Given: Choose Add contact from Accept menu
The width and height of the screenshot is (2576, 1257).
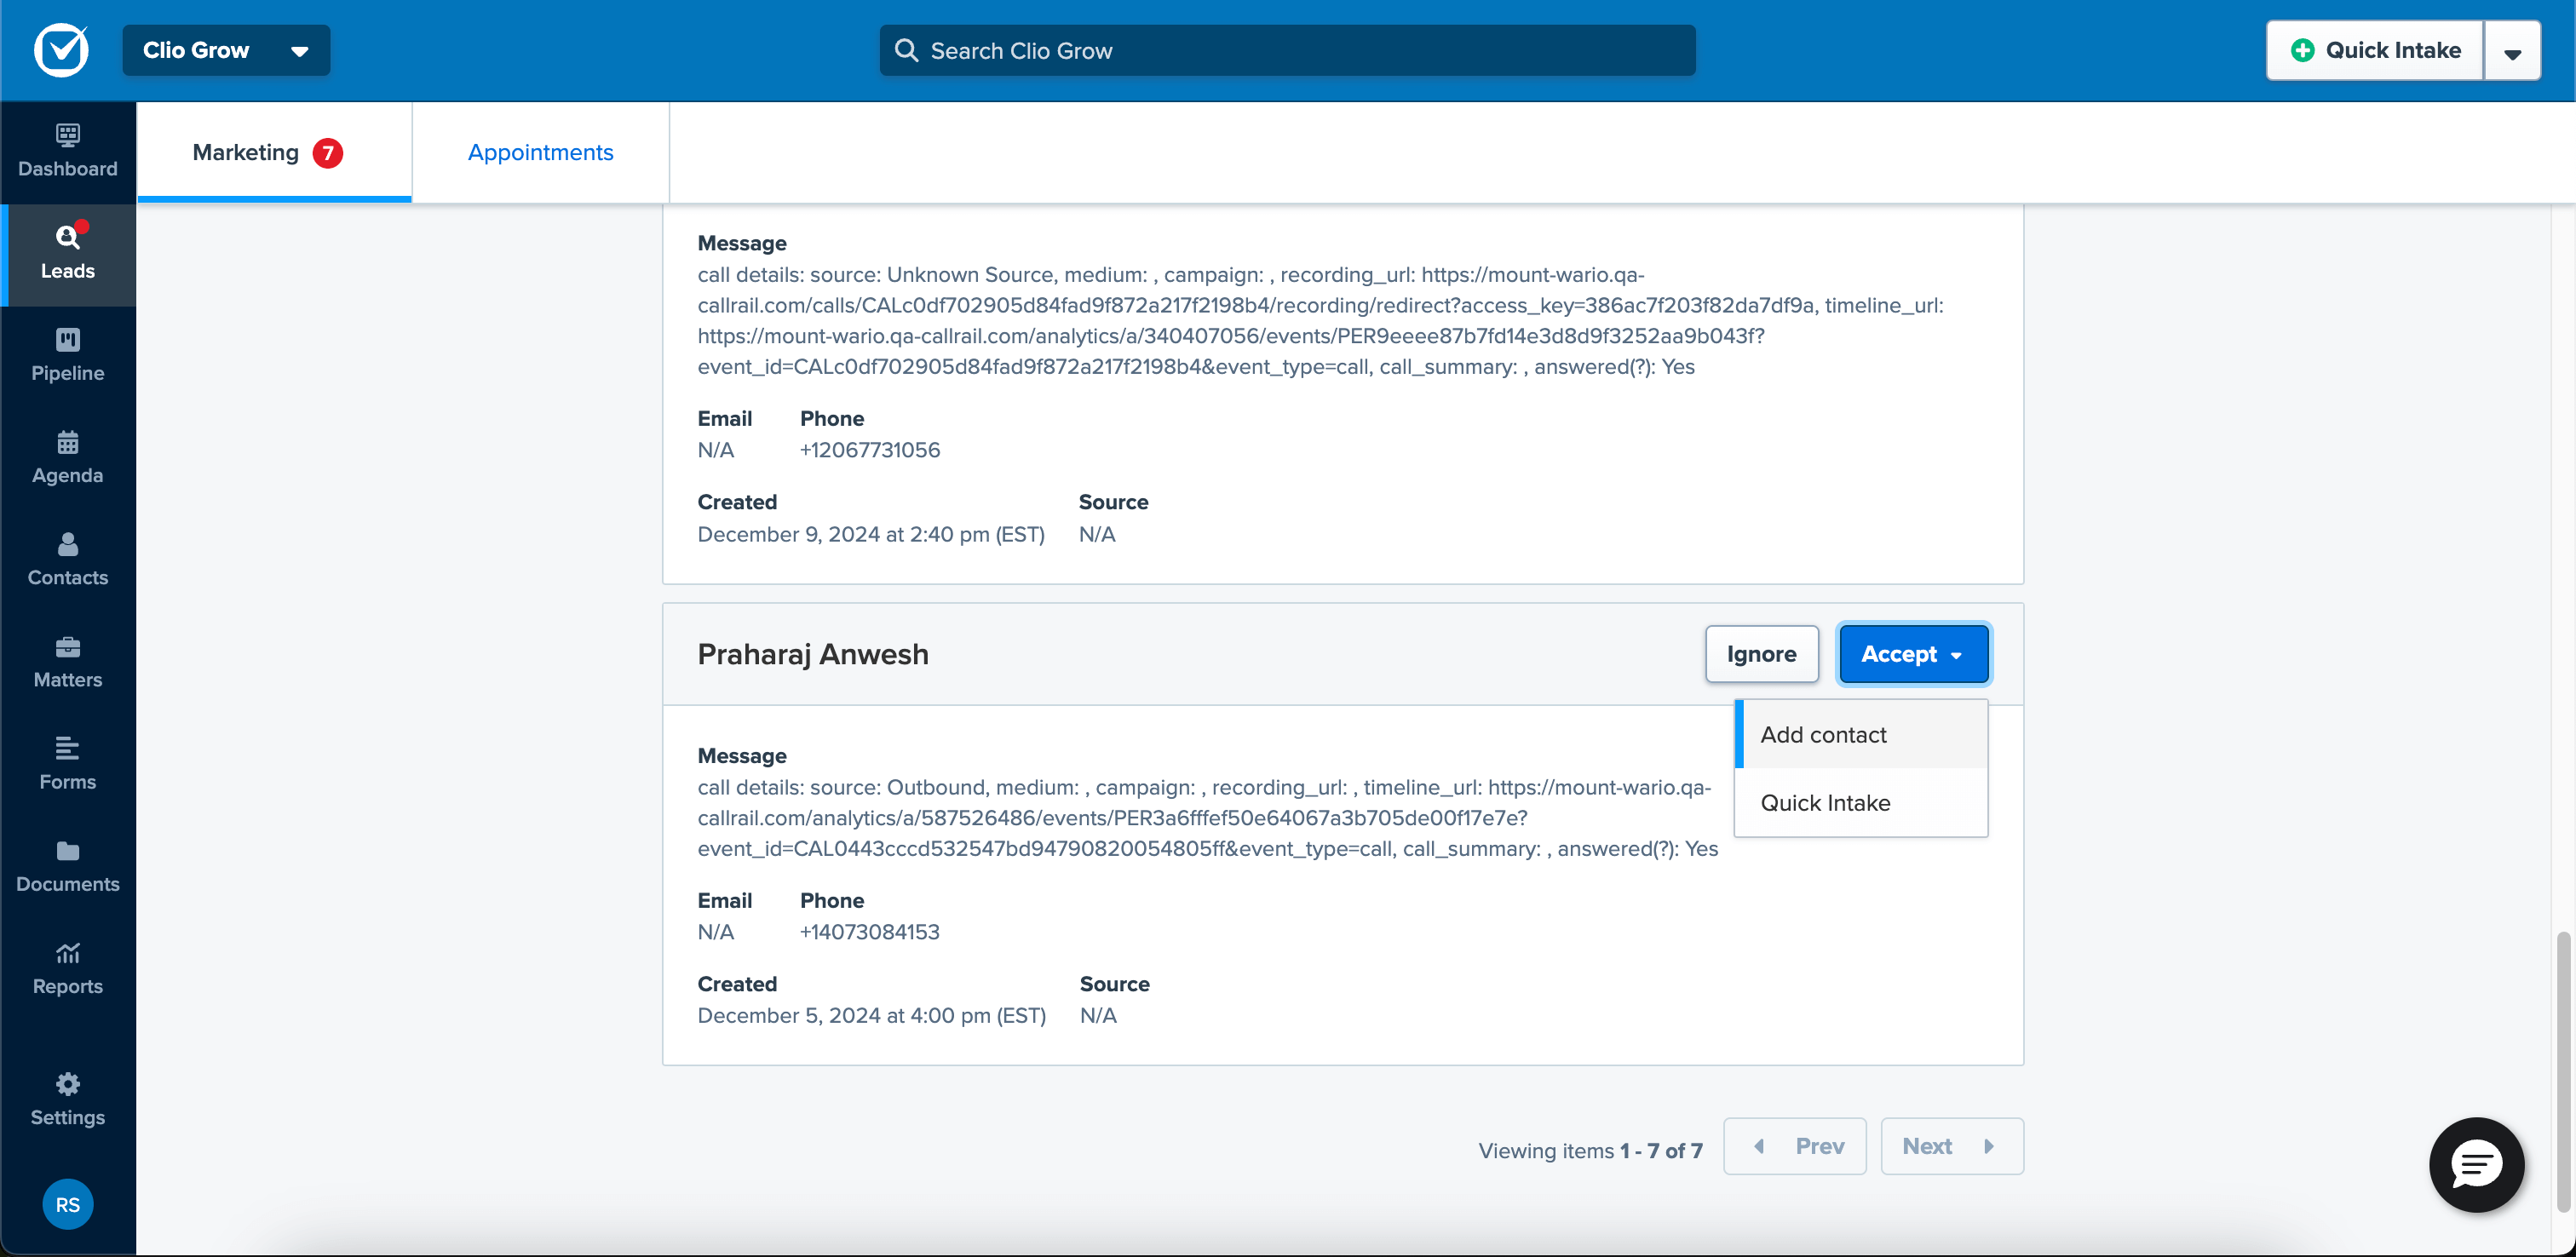Looking at the screenshot, I should pos(1860,734).
